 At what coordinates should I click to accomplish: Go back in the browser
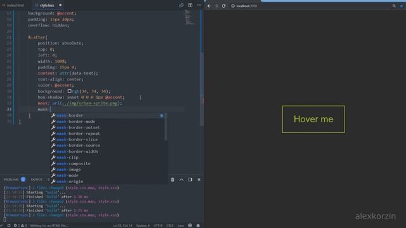(209, 6)
